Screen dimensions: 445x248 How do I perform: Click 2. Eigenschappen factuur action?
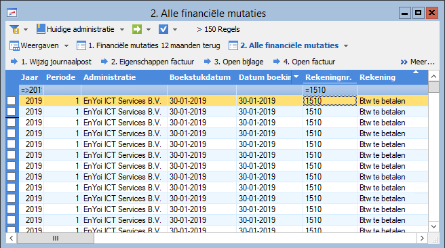[x=153, y=62]
